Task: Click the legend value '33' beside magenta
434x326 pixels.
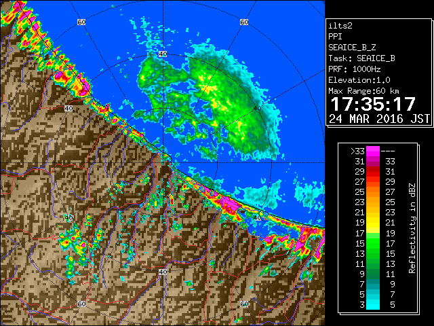Action: coord(390,162)
